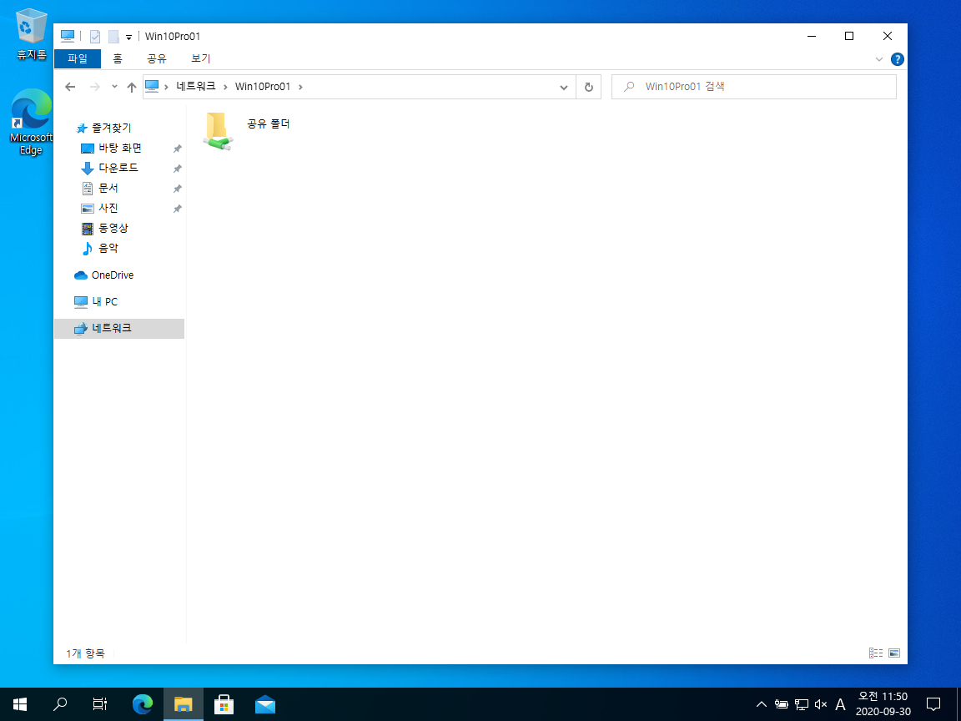Go up one folder level
Screen dimensions: 961x721
click(131, 87)
